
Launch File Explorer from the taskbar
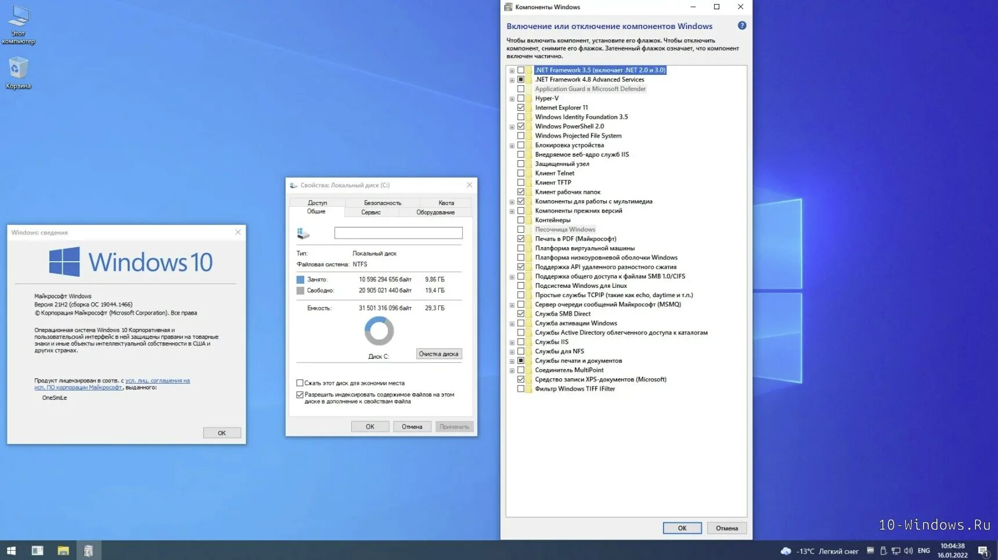click(63, 550)
